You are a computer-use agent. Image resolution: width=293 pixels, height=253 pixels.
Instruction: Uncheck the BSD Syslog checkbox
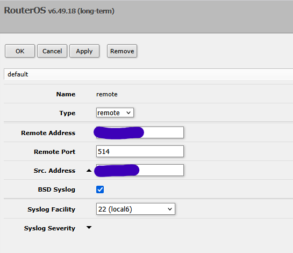click(x=100, y=189)
